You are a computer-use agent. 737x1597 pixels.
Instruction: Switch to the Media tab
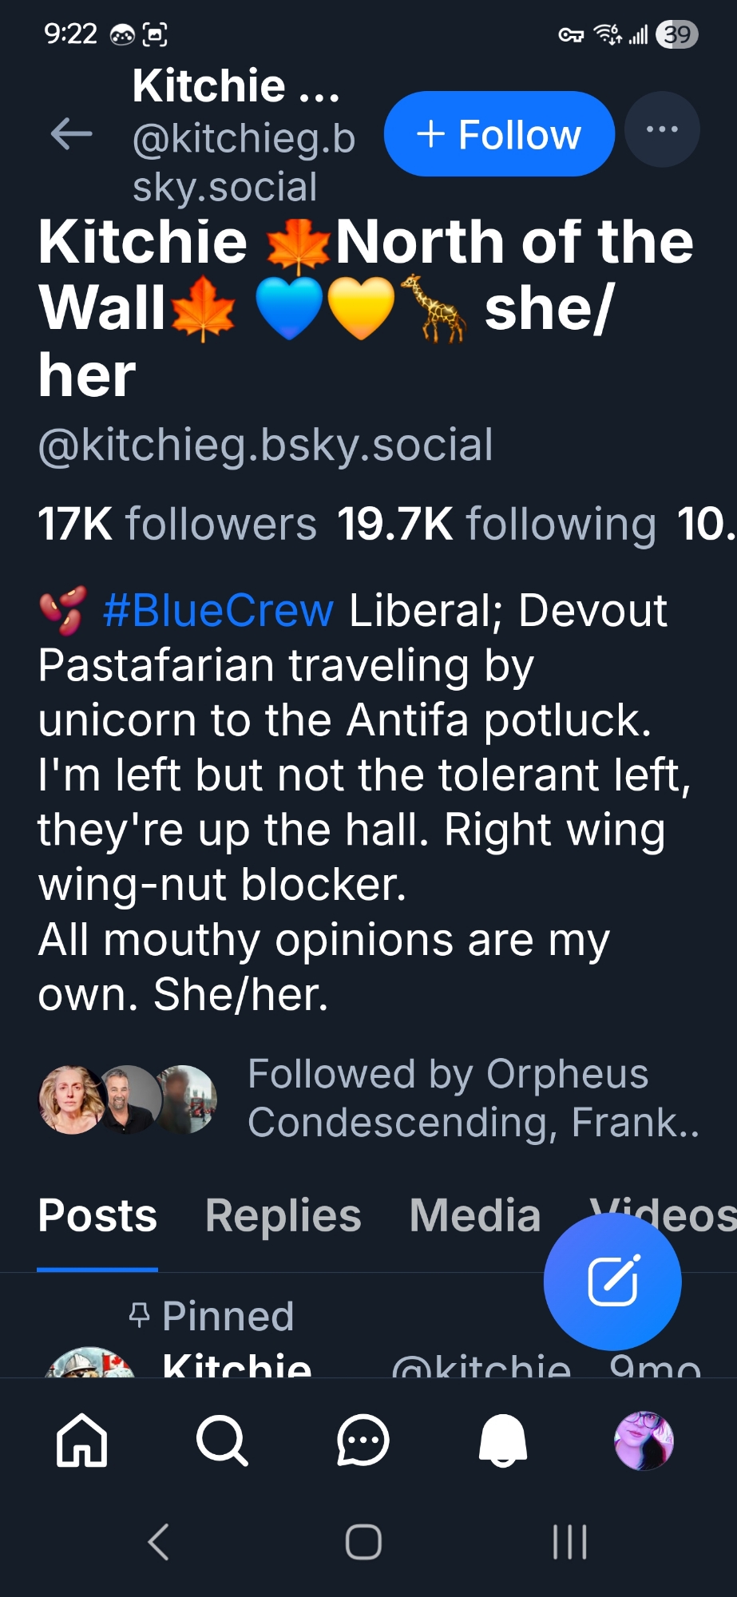475,1216
